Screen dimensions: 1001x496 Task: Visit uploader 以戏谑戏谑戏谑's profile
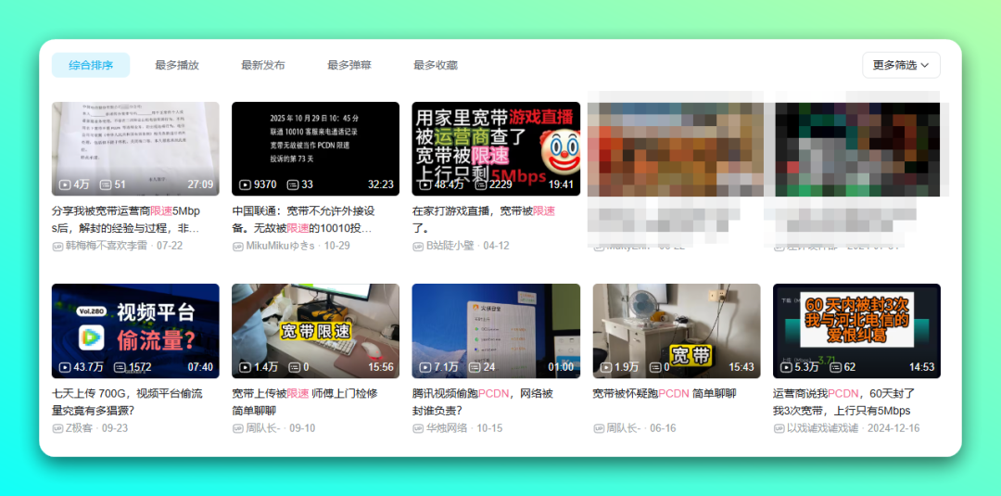(x=822, y=427)
